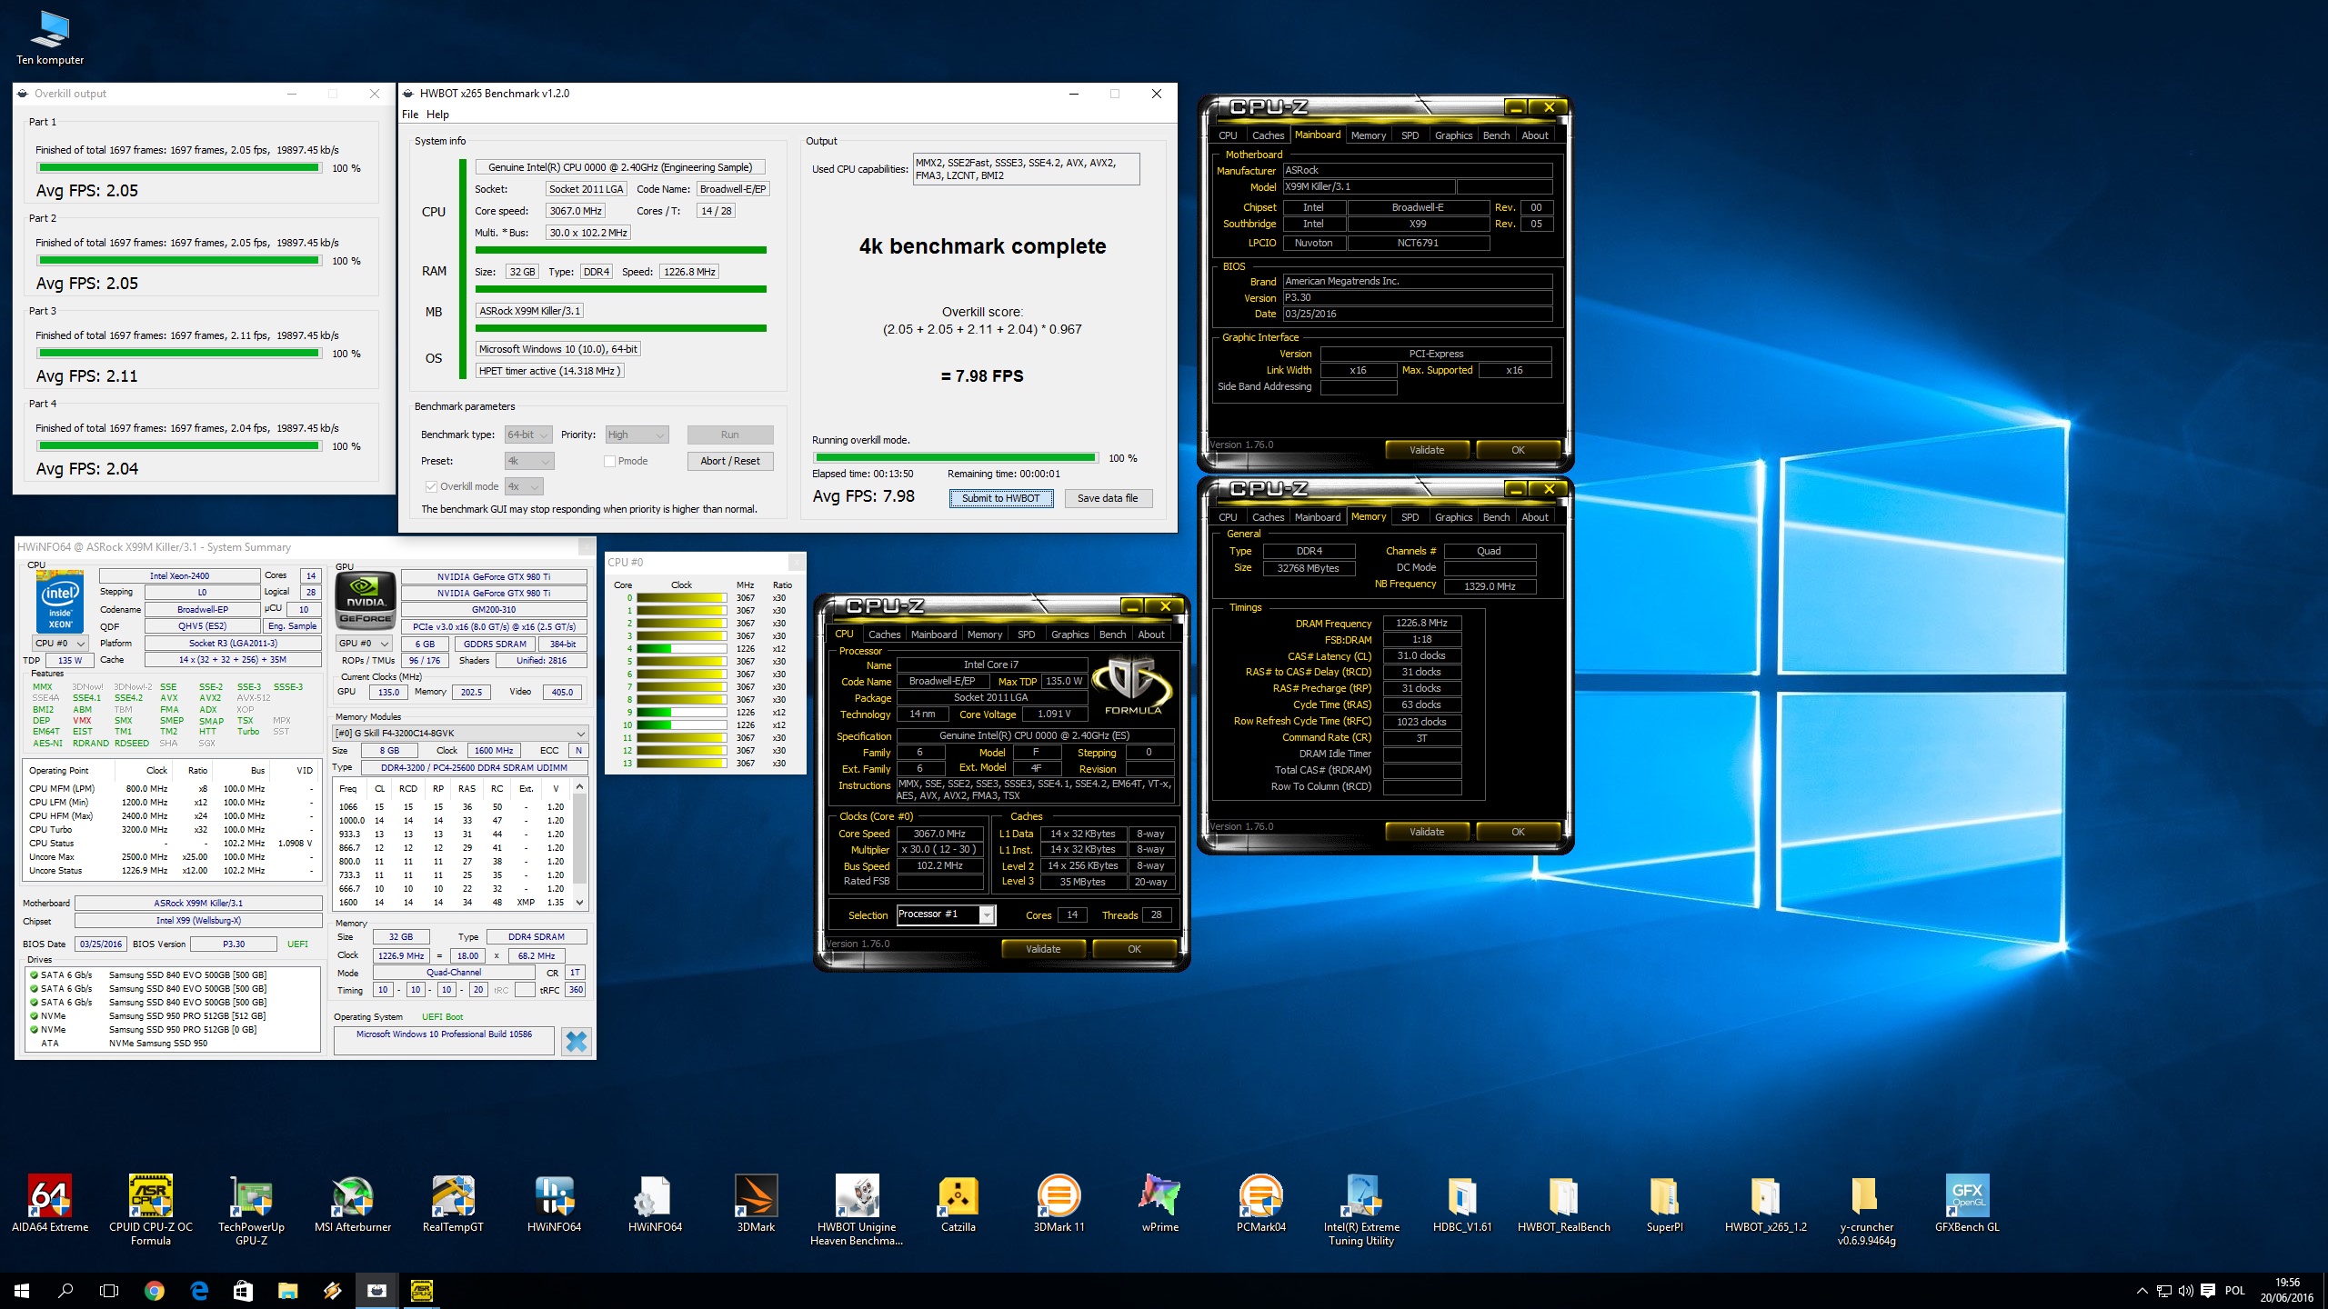
Task: Launch TechPowerUp GPU-Z desktop icon
Action: [251, 1211]
